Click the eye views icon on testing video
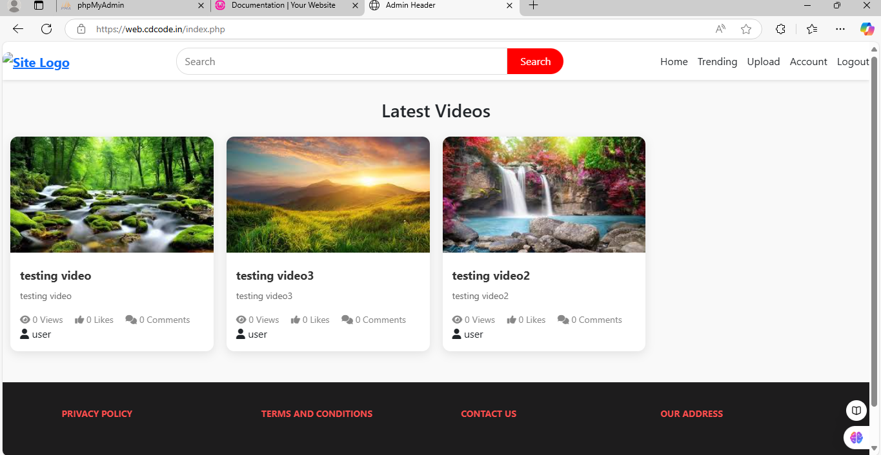881x455 pixels. point(25,320)
